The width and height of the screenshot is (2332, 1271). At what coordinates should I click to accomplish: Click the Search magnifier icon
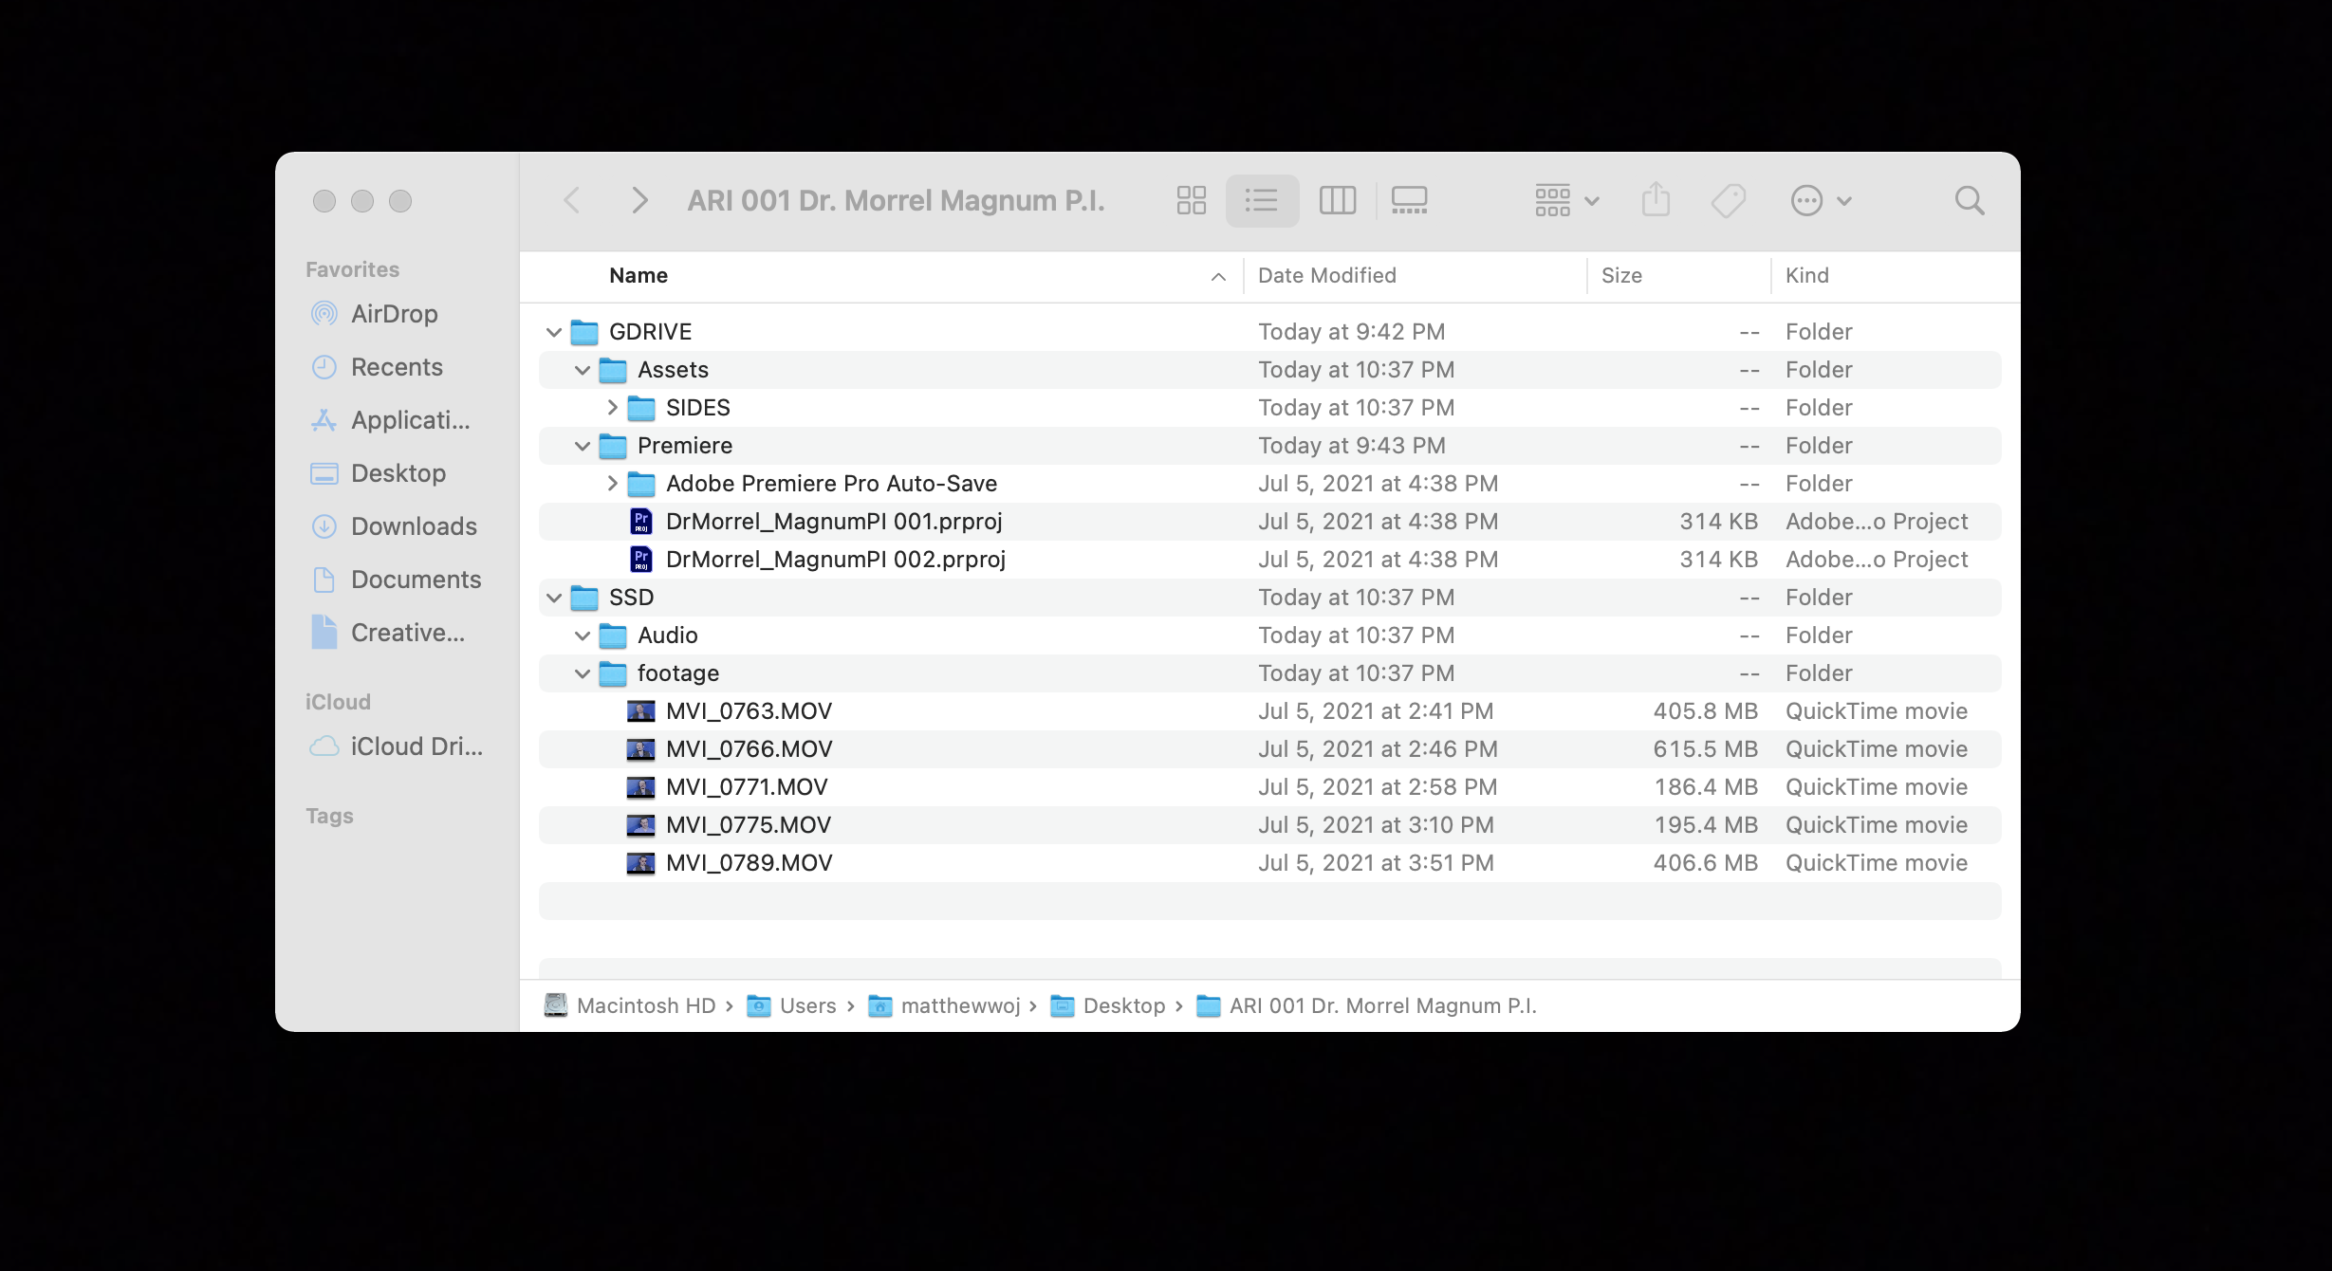(1970, 200)
